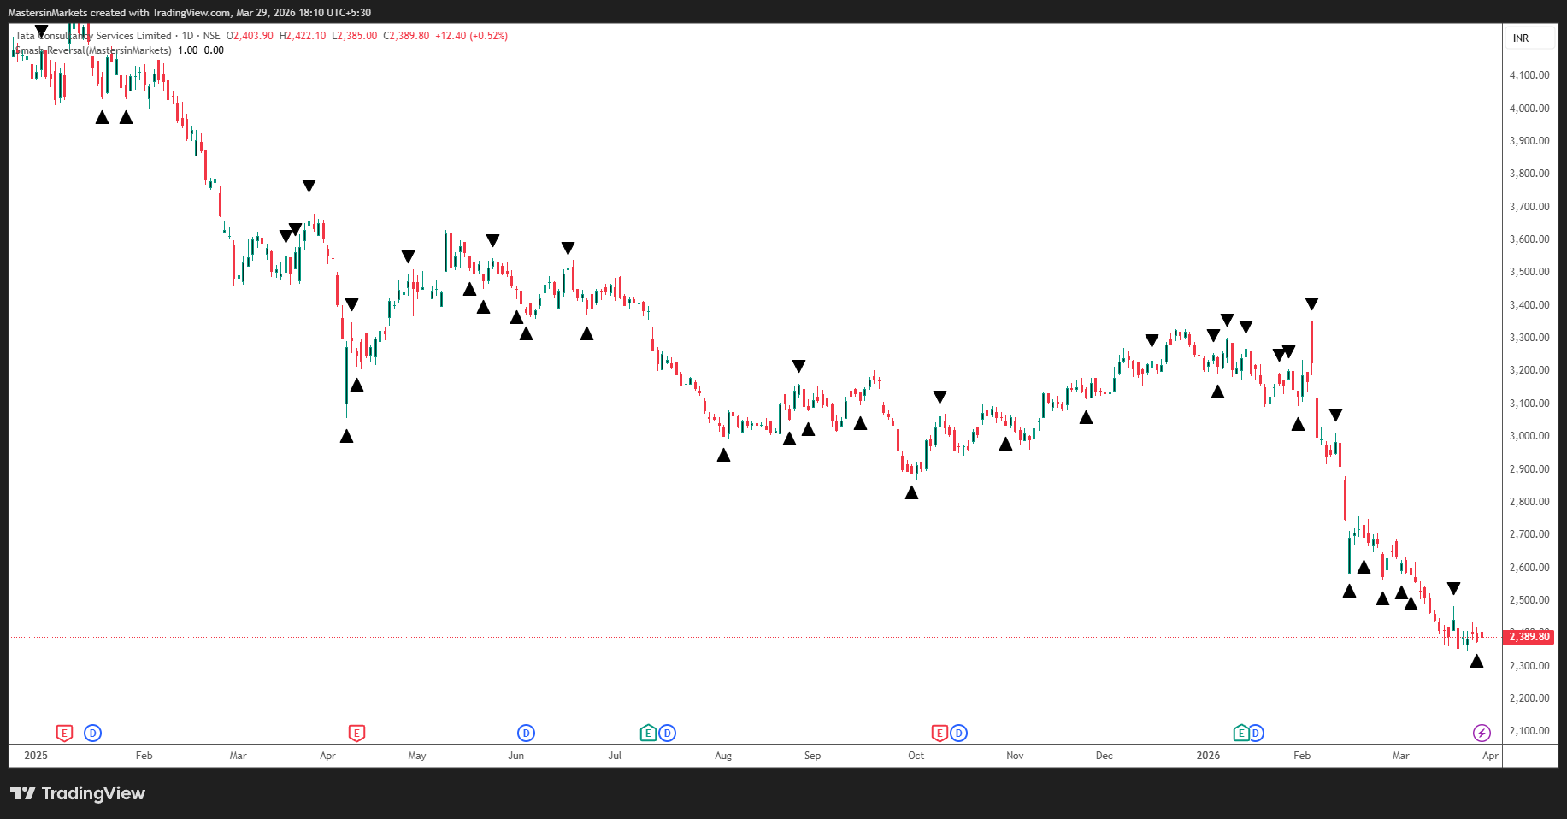Click the TradingView logo at bottom left
Viewport: 1567px width, 819px height.
pyautogui.click(x=78, y=793)
